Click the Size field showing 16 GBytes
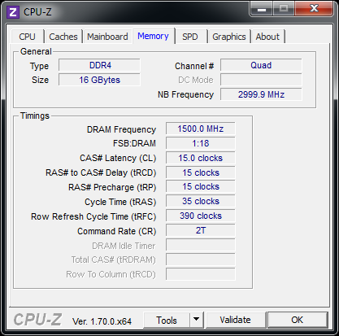 coord(99,80)
